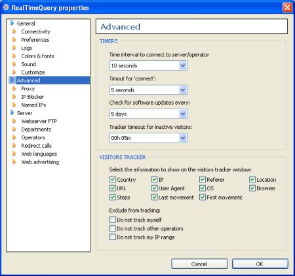This screenshot has width=295, height=276.
Task: Uncheck the Location checkbox
Action: pyautogui.click(x=252, y=179)
